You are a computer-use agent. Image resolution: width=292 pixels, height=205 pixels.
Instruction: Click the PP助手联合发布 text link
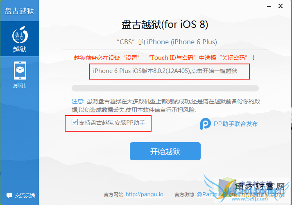point(236,124)
